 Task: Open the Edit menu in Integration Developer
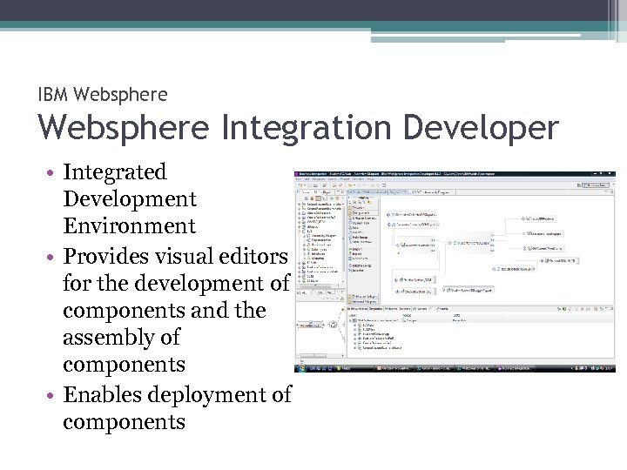pyautogui.click(x=307, y=179)
